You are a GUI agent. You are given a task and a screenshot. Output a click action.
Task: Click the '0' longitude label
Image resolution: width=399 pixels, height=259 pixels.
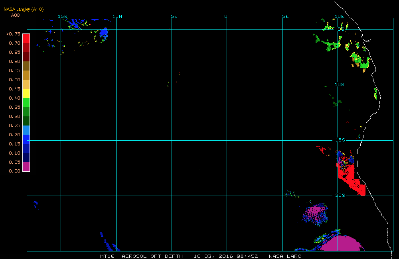(226, 16)
